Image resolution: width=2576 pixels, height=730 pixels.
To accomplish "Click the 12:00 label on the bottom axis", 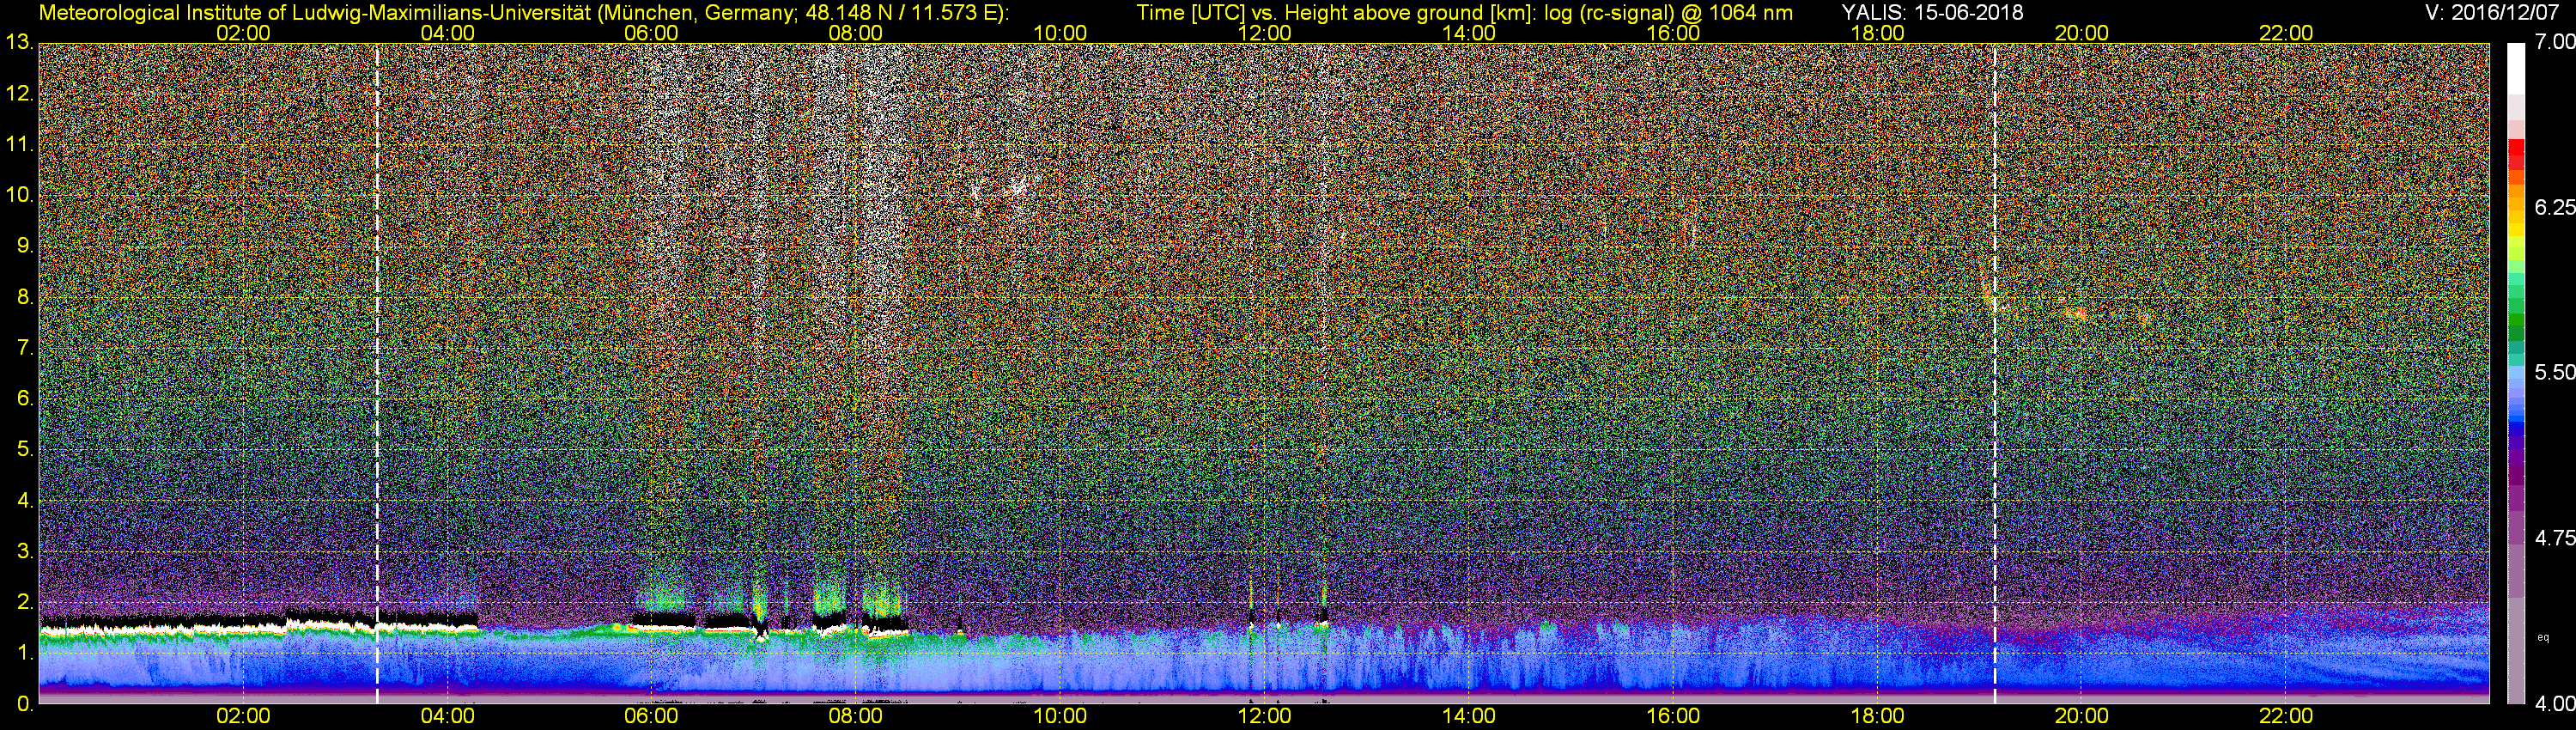I will click(x=1264, y=717).
